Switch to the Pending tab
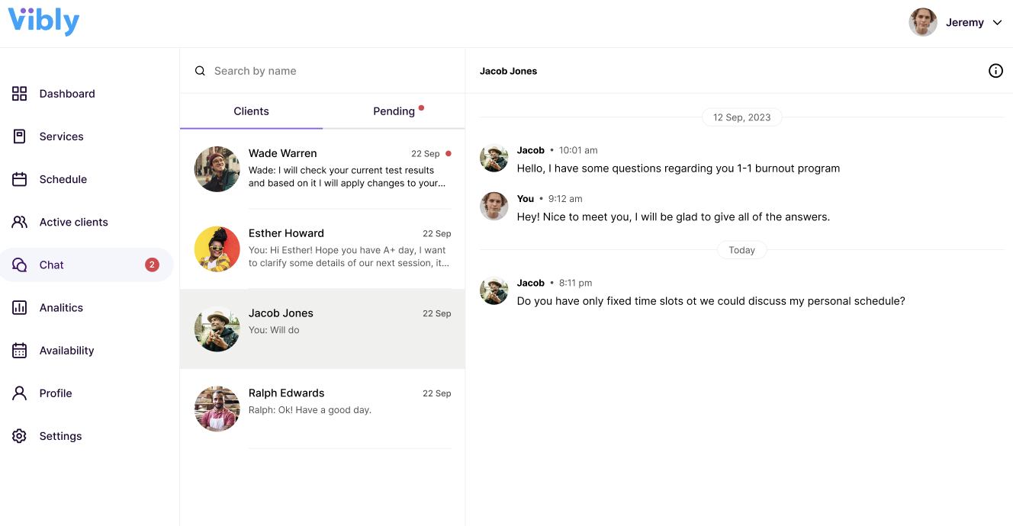The width and height of the screenshot is (1013, 526). coord(394,111)
